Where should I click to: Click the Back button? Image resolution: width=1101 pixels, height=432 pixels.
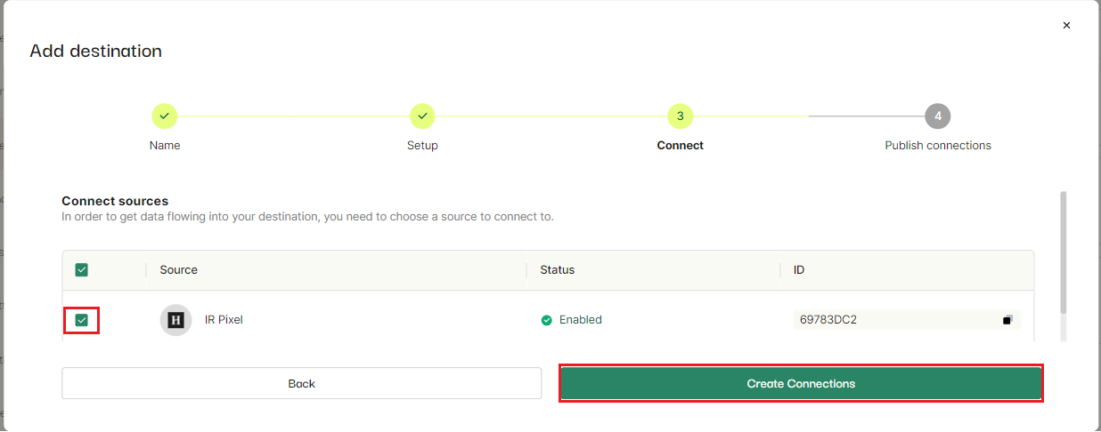pyautogui.click(x=301, y=384)
